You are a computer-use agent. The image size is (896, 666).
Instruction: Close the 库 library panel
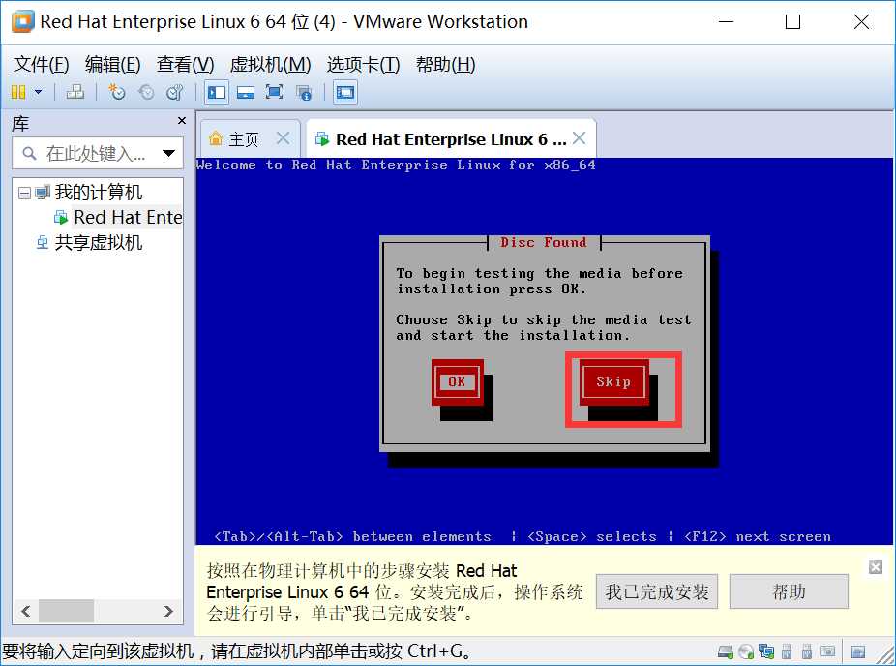coord(182,121)
